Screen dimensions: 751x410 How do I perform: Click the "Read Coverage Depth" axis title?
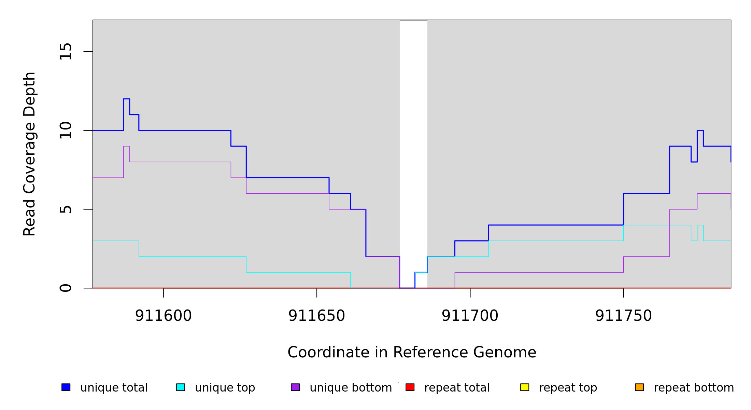pyautogui.click(x=29, y=154)
